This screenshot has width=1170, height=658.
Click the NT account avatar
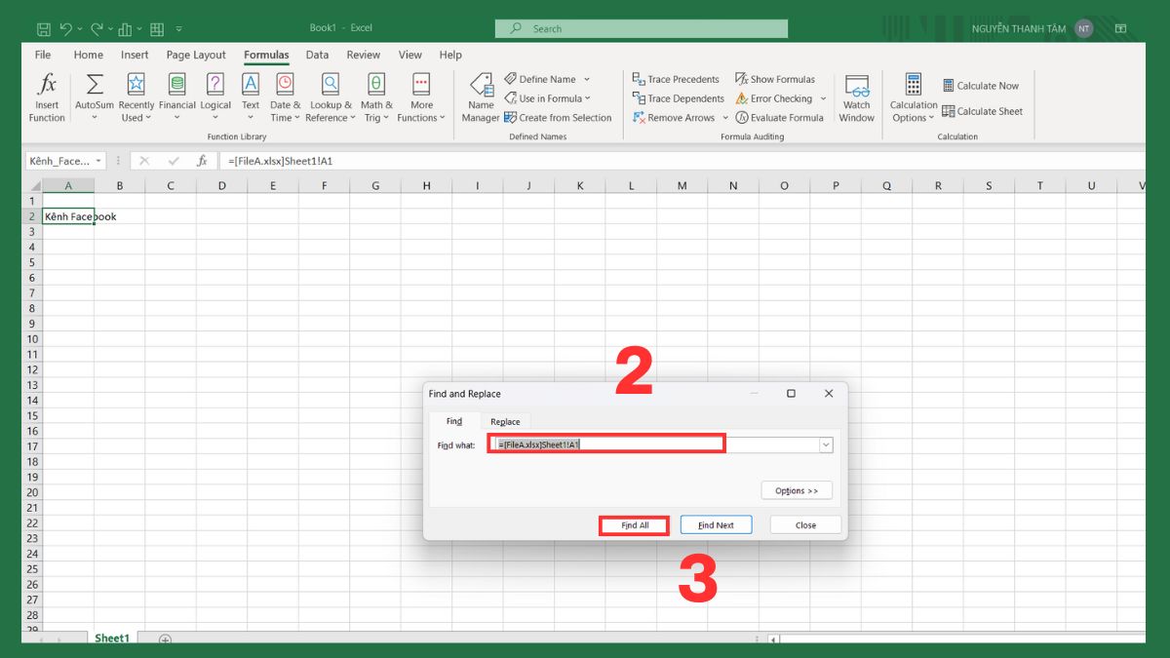[1083, 29]
